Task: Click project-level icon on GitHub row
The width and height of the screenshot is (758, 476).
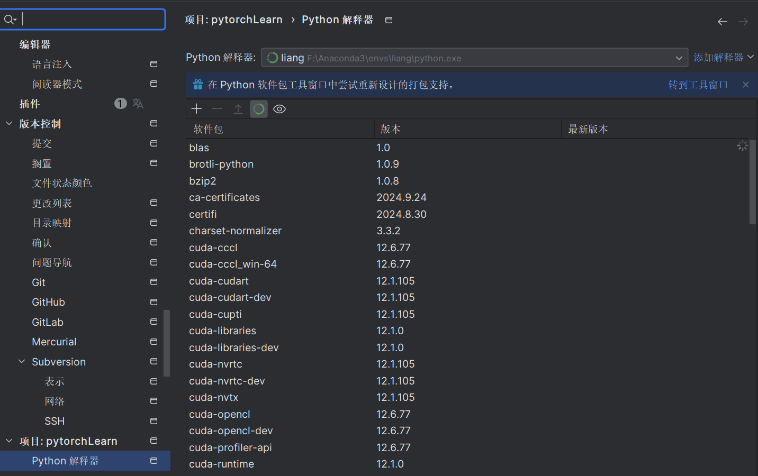Action: (154, 302)
